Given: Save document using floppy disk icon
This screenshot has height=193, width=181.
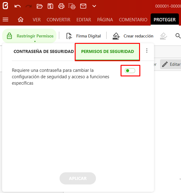Looking at the screenshot, I should (x=50, y=6).
